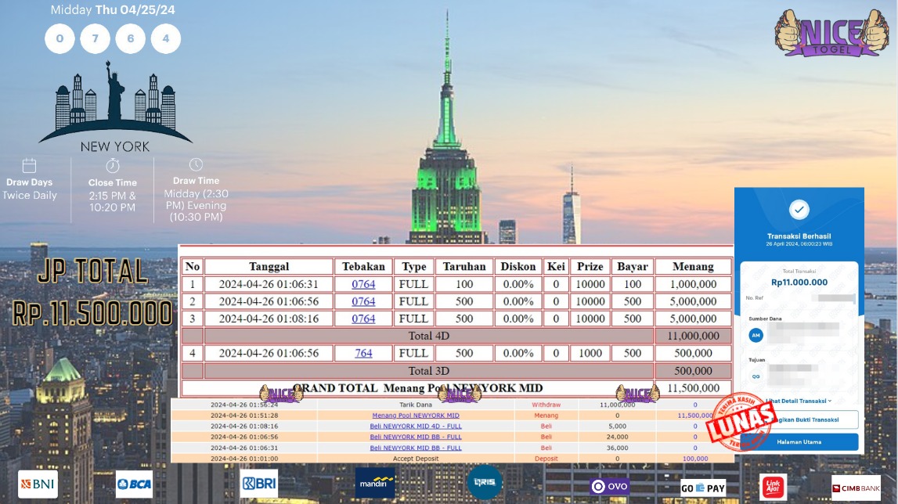The width and height of the screenshot is (898, 504).
Task: Choose the BRI bank logo
Action: pyautogui.click(x=259, y=483)
